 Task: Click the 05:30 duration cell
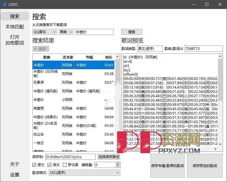point(109,126)
